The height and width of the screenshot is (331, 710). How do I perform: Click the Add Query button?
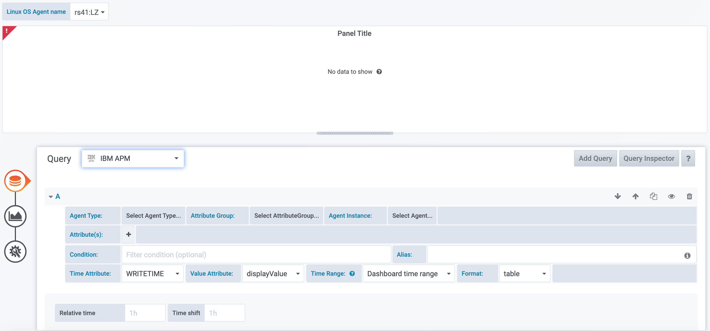pyautogui.click(x=595, y=158)
